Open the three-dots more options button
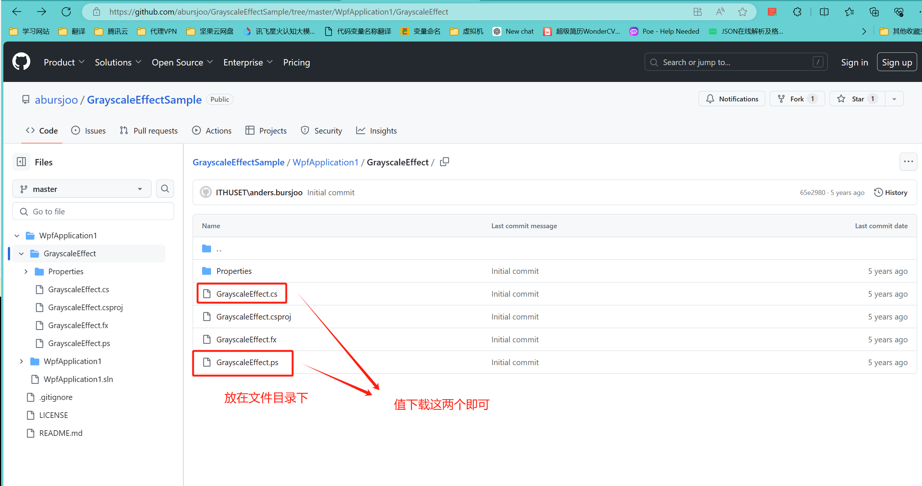The height and width of the screenshot is (486, 922). click(908, 162)
